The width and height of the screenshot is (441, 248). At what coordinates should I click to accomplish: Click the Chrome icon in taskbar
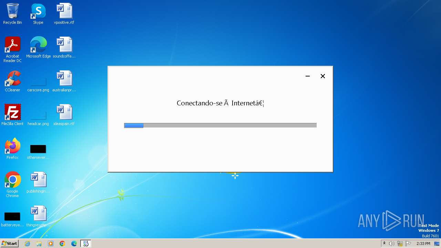[x=62, y=244]
